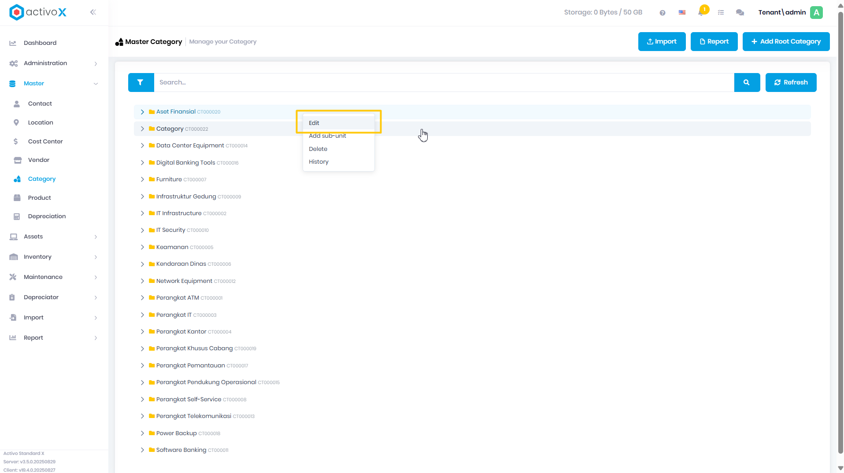Select Perangkat Kantor category row
Image resolution: width=844 pixels, height=473 pixels.
pos(472,332)
